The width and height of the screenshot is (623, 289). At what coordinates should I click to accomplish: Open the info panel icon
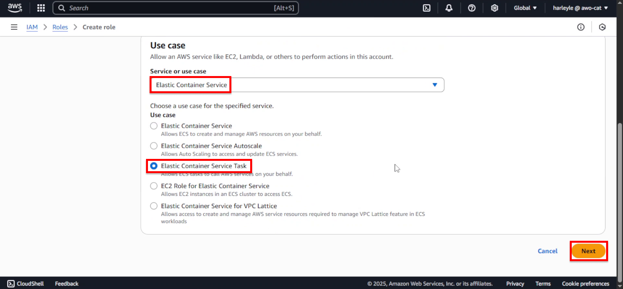click(581, 27)
